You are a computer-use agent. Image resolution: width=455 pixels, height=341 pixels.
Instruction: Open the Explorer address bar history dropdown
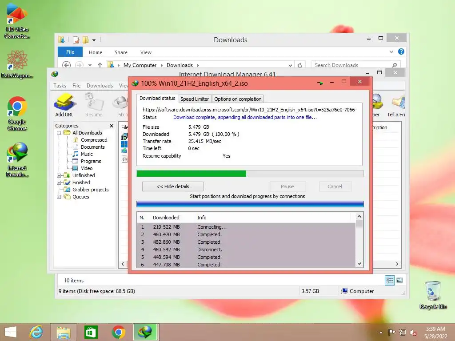[x=290, y=66]
